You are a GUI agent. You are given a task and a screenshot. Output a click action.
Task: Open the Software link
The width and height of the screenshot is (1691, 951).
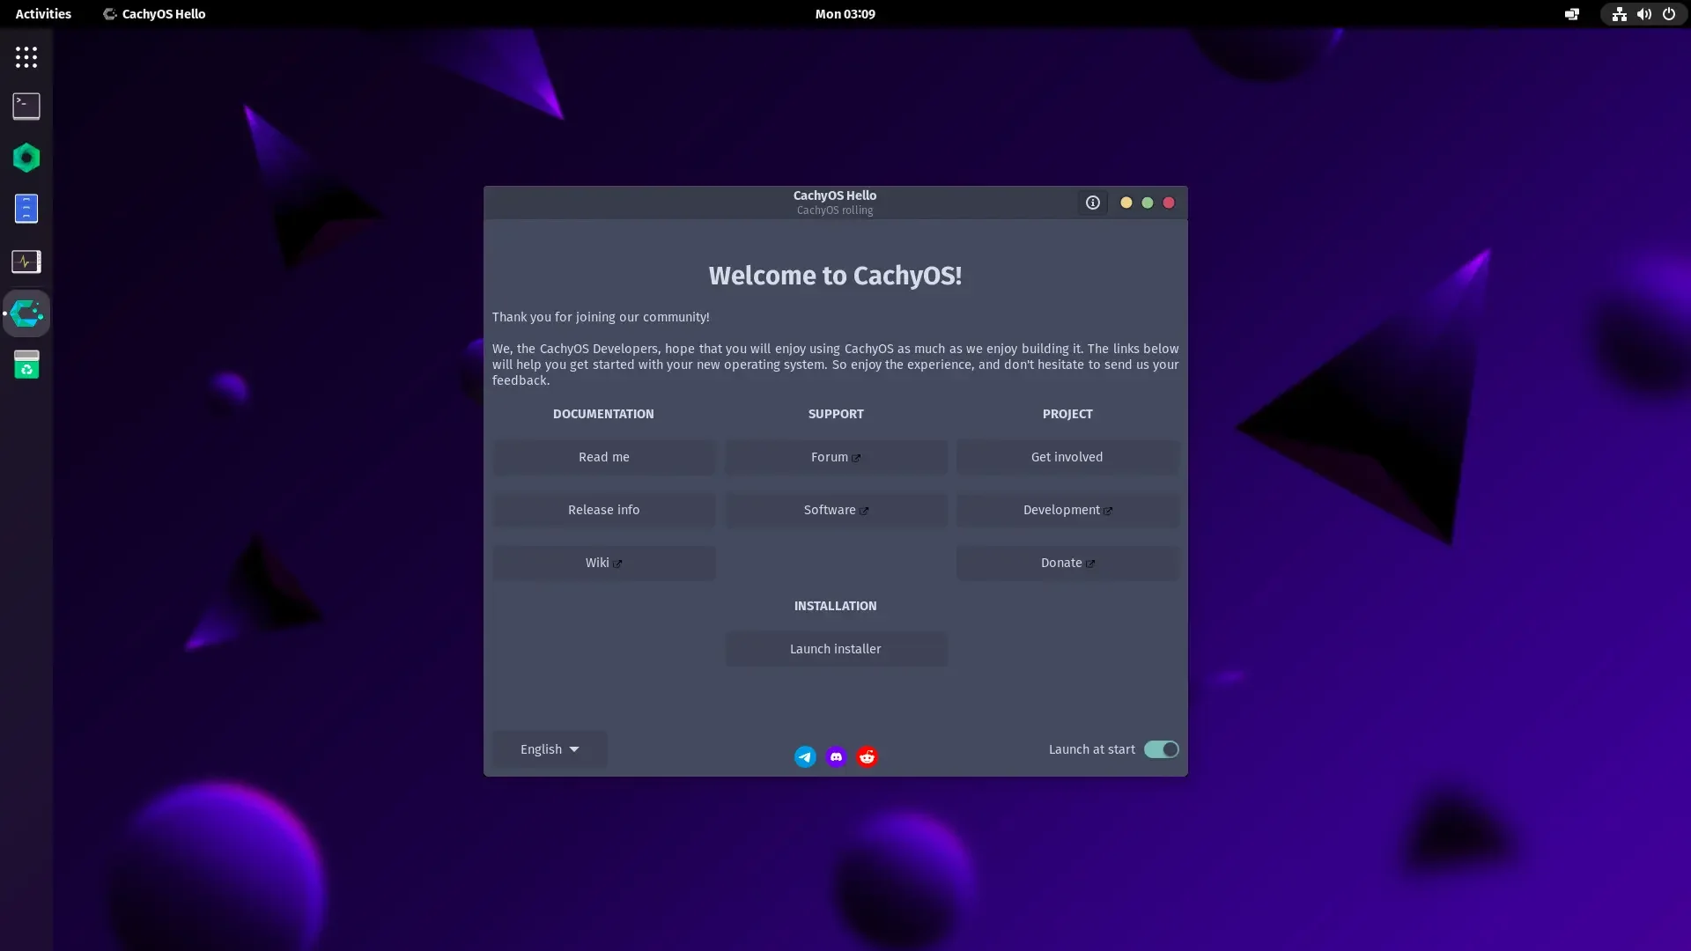tap(836, 510)
